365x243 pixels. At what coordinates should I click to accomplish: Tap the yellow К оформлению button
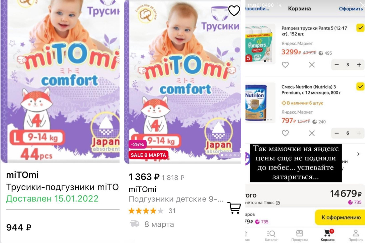[339, 217]
